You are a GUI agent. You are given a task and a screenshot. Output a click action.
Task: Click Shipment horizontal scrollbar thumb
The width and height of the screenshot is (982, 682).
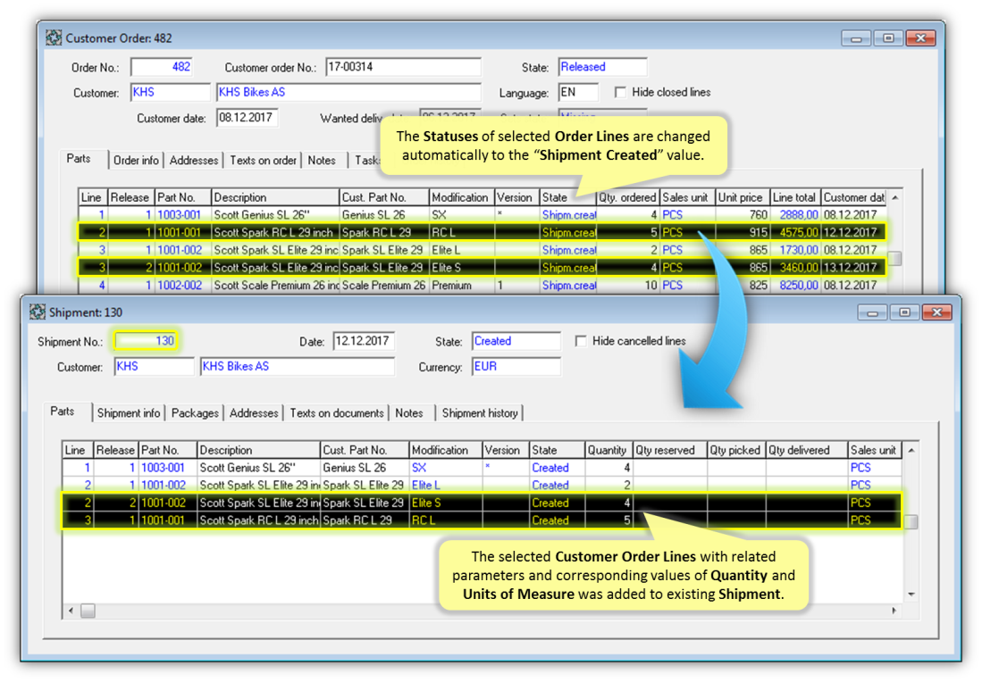click(88, 611)
